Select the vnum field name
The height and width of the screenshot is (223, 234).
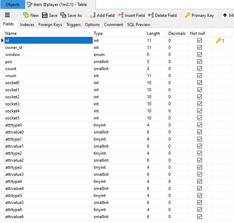click(11, 76)
